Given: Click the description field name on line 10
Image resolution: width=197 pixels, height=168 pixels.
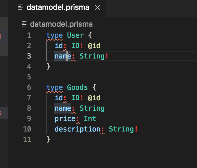Looking at the screenshot, I should 77,129.
